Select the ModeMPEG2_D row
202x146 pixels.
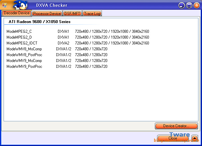tap(78, 37)
